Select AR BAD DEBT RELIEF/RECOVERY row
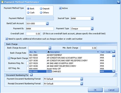121x93 pixels. (70, 66)
